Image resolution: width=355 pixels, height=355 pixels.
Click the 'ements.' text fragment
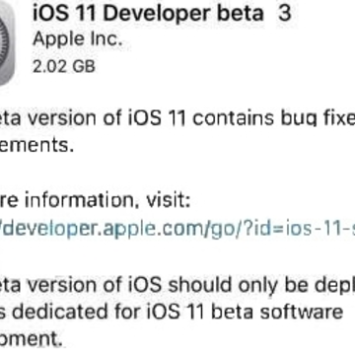click(x=36, y=145)
